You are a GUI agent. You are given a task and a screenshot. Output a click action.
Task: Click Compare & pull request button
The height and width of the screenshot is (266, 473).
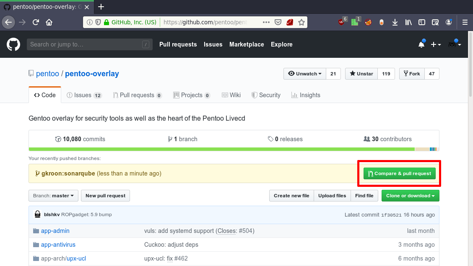[399, 173]
